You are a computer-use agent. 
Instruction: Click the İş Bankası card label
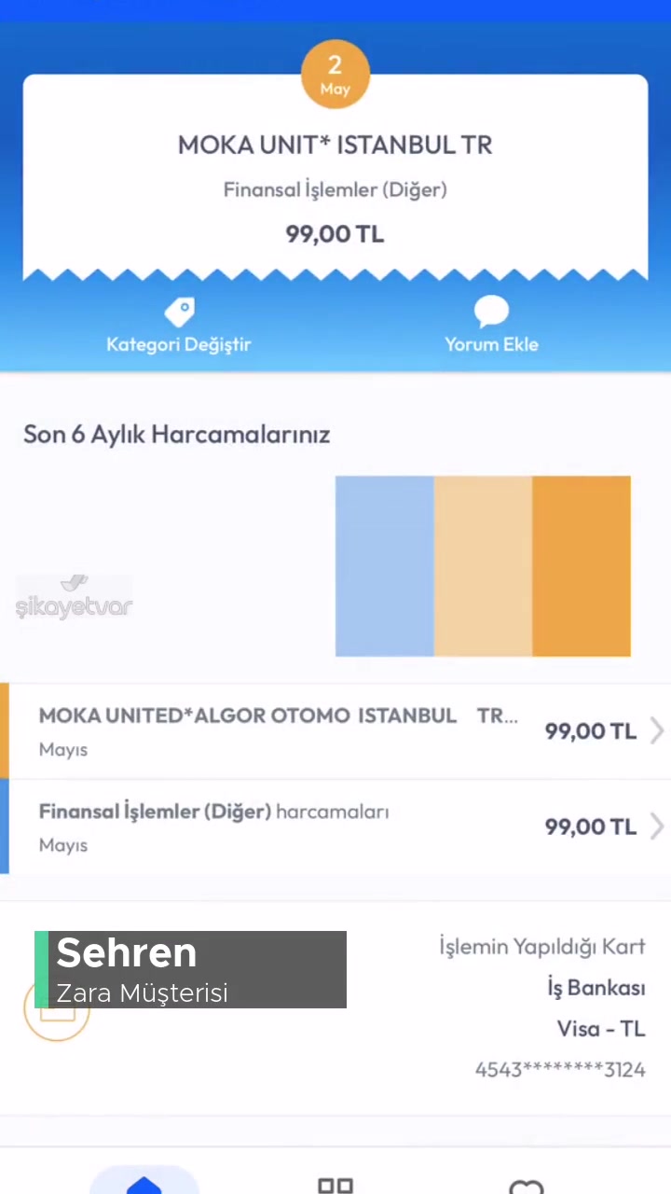pos(596,988)
